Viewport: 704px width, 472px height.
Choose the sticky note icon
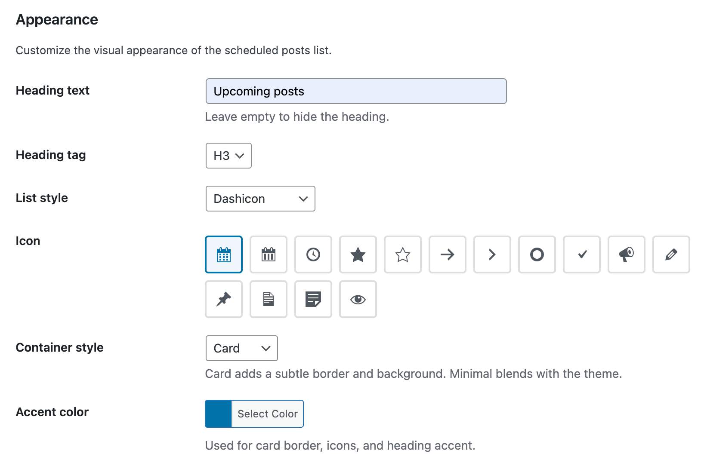point(313,299)
